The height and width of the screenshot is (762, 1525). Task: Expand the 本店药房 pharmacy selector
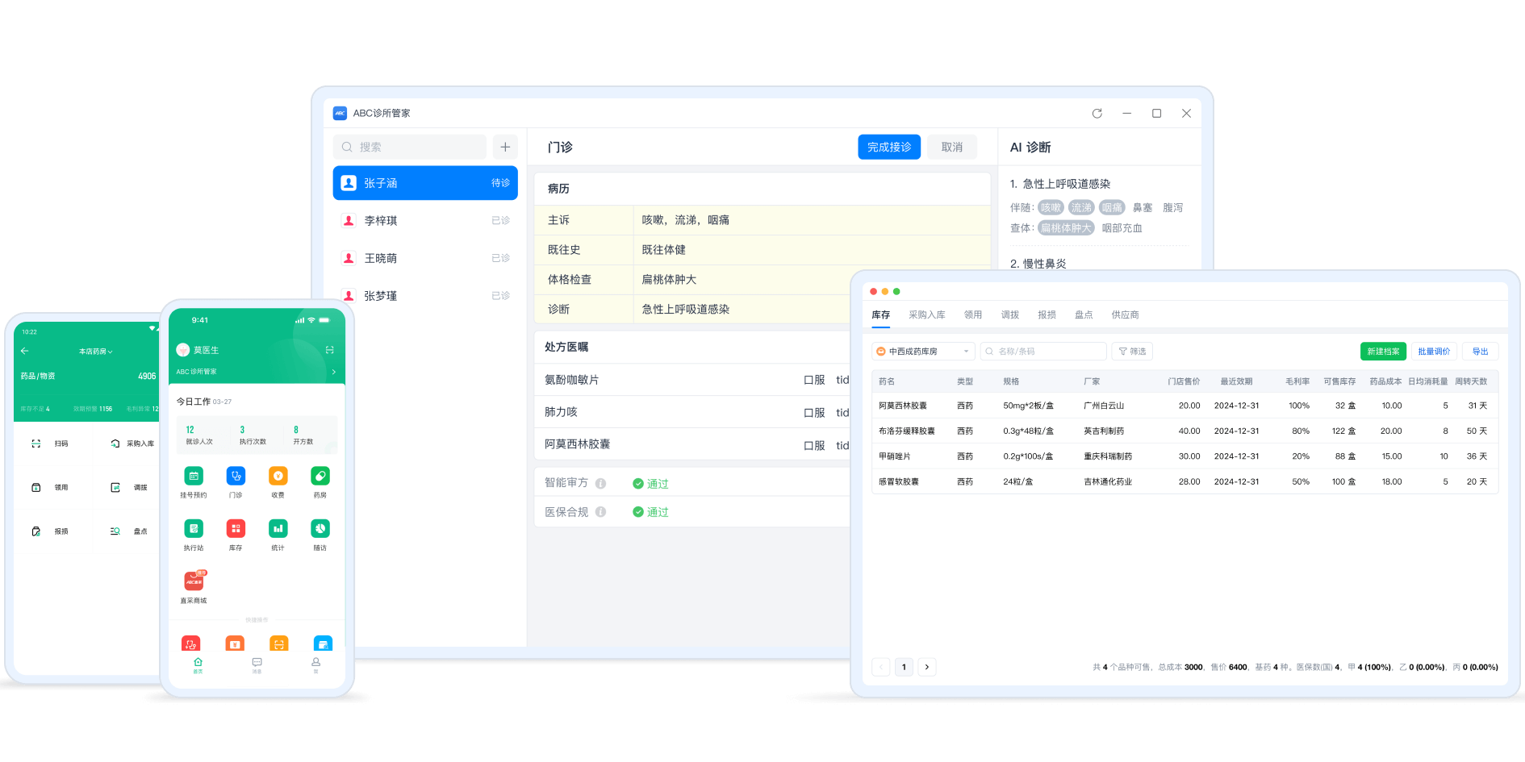click(96, 352)
